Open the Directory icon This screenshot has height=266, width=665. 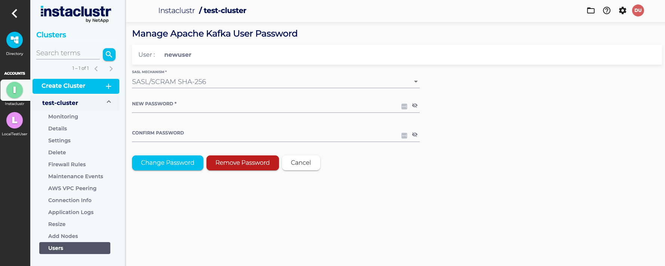(x=15, y=40)
